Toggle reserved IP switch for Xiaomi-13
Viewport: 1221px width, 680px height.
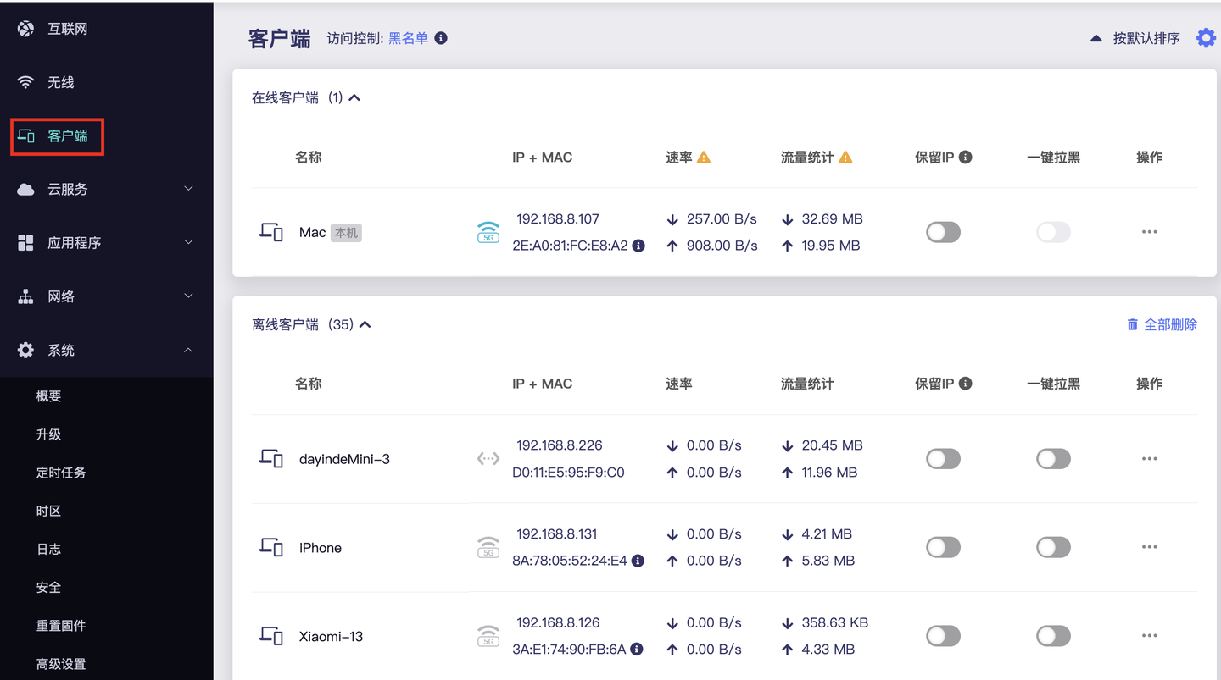coord(943,635)
